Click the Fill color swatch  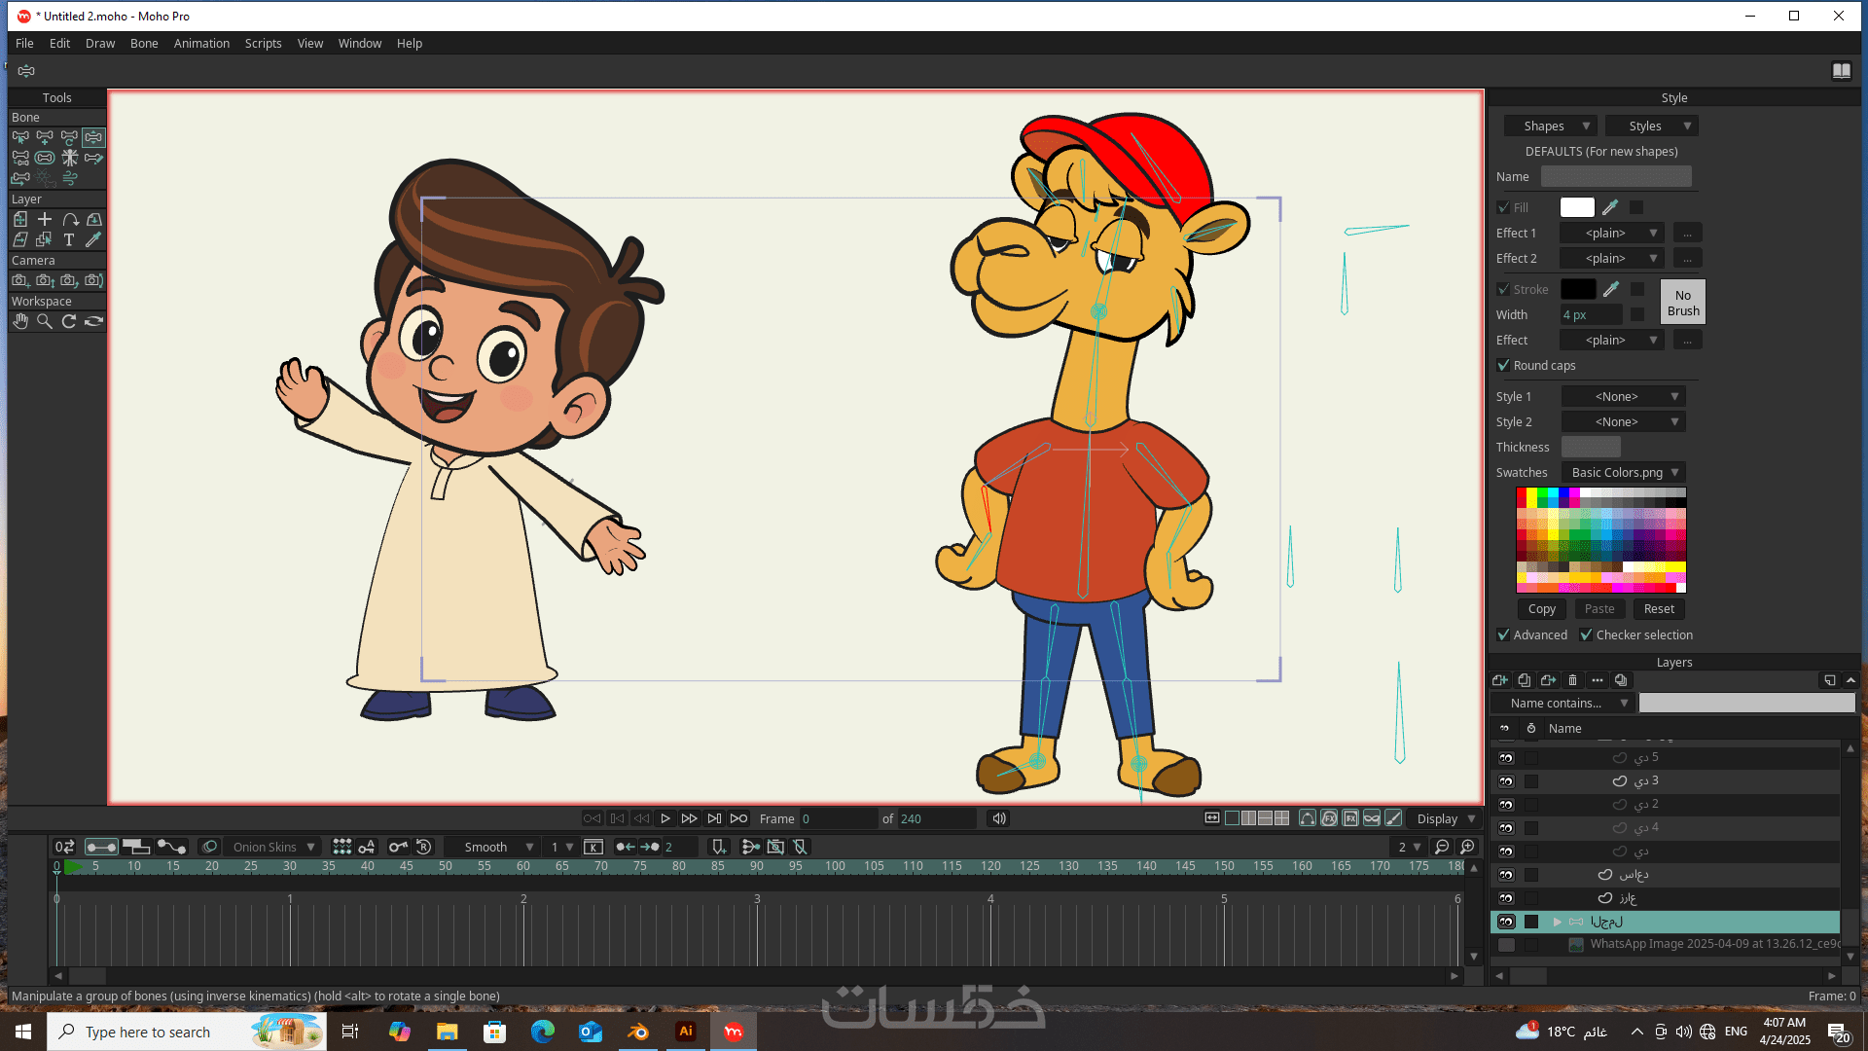tap(1576, 207)
